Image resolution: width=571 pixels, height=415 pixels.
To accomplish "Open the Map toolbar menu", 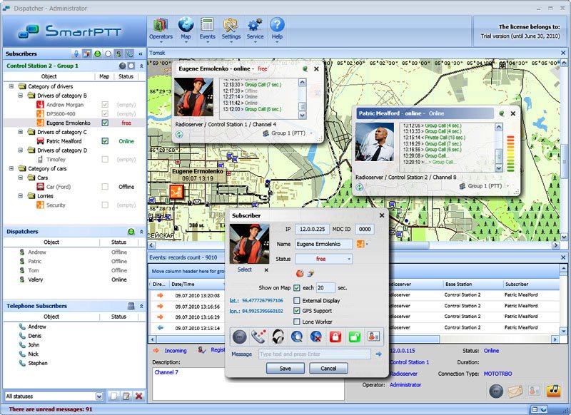I will (x=186, y=29).
